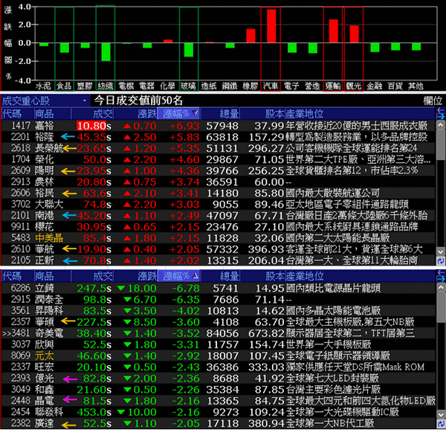The height and width of the screenshot is (430, 446).
Task: Click the 產業地位 header in the losers table
Action: tap(361, 276)
